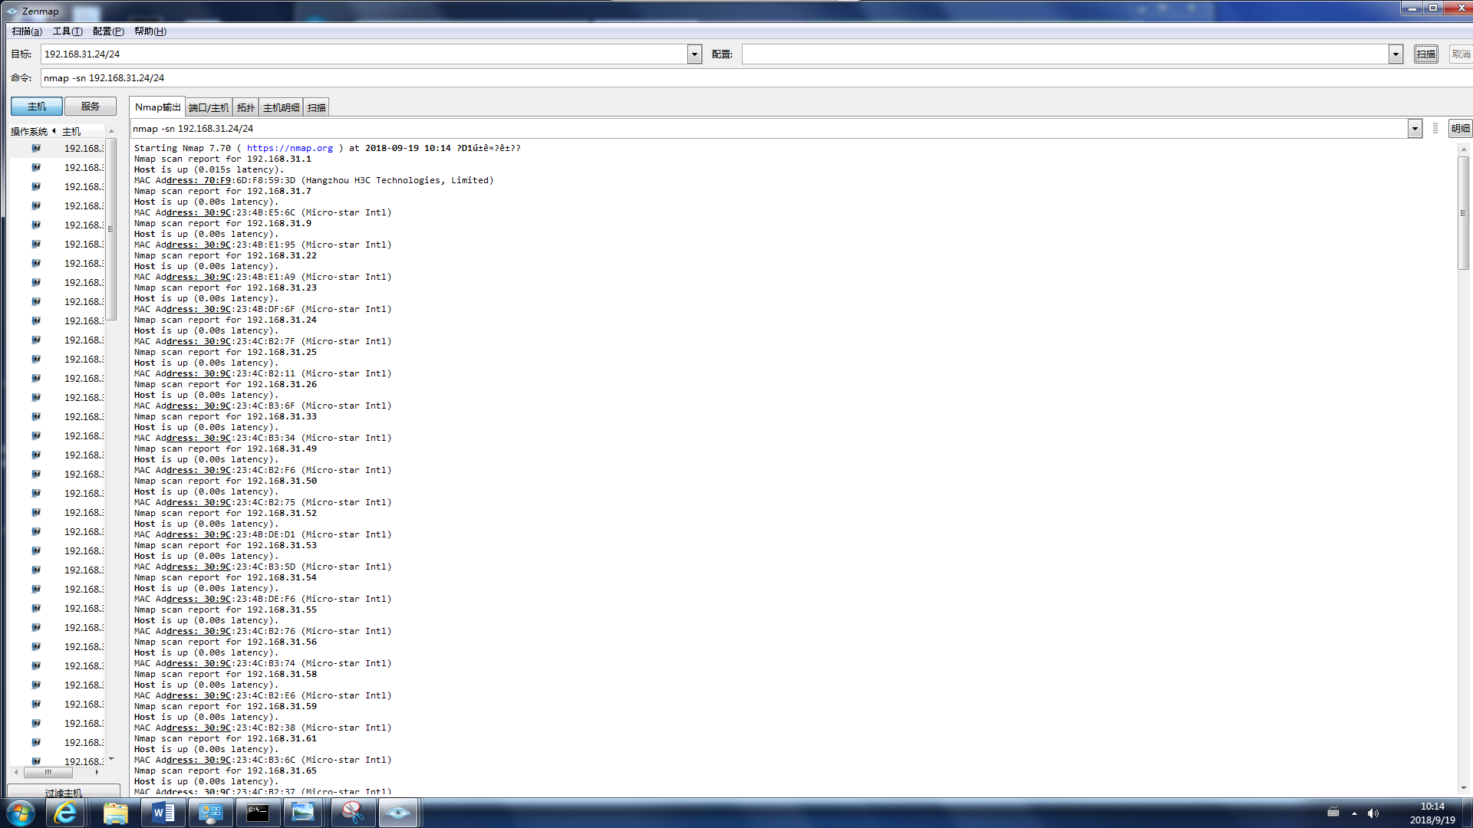Open the Command Prompt taskbar icon
Image resolution: width=1473 pixels, height=828 pixels.
258,813
